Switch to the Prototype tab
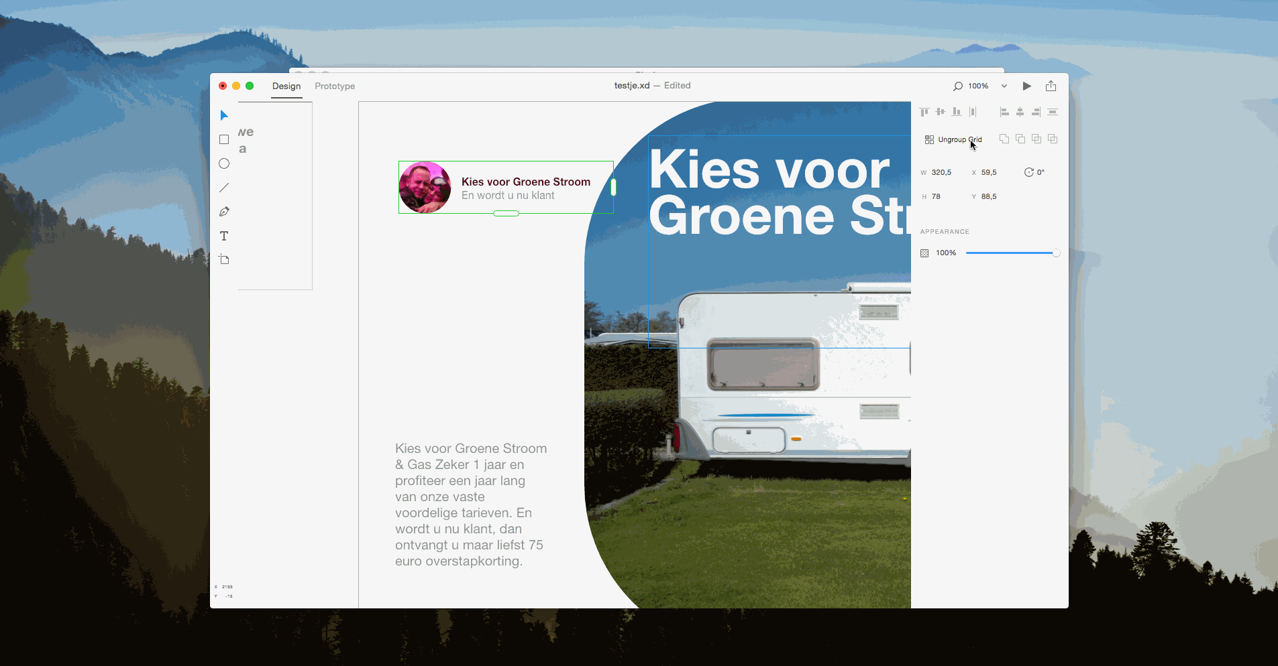1278x666 pixels. point(335,86)
